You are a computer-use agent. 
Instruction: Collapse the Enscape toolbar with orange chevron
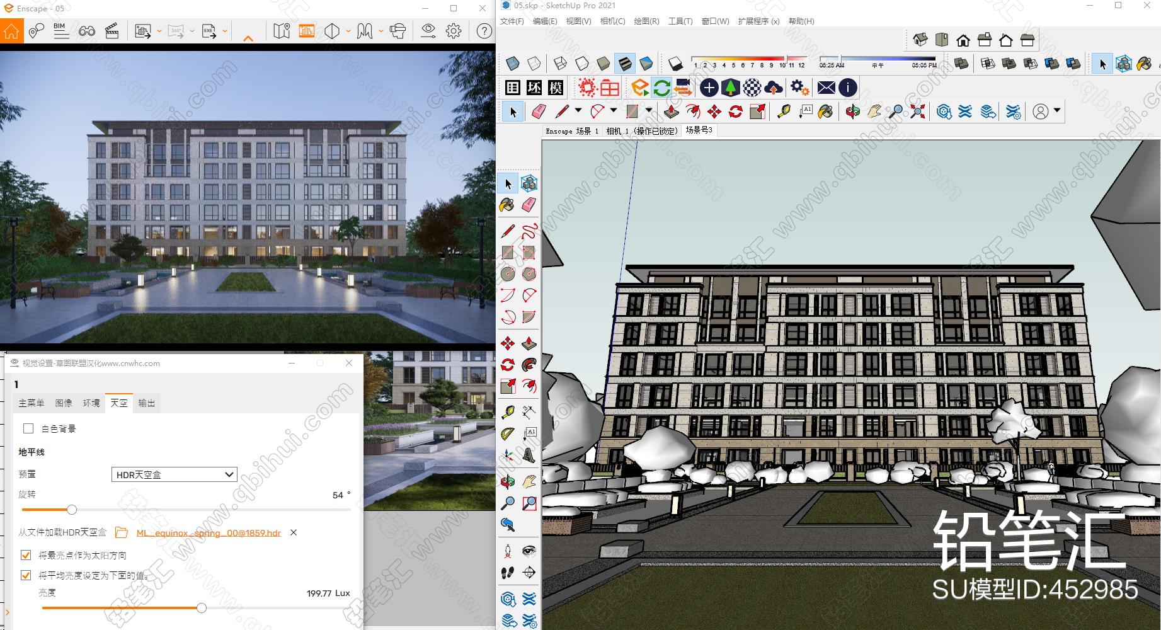click(x=248, y=38)
